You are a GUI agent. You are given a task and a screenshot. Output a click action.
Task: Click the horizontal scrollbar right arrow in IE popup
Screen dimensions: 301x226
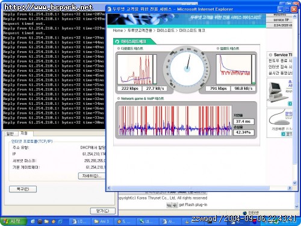tap(290, 188)
